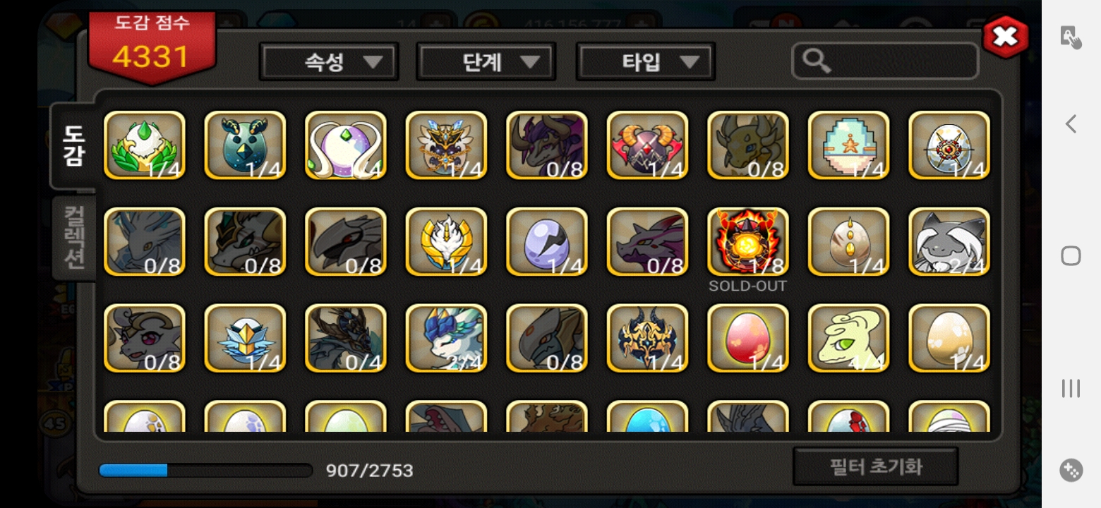Open the flaming SOLD-OUT egg entry

748,242
